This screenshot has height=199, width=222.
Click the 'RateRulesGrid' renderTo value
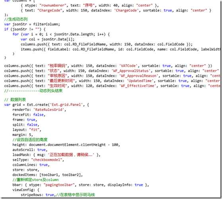[x=49, y=110]
